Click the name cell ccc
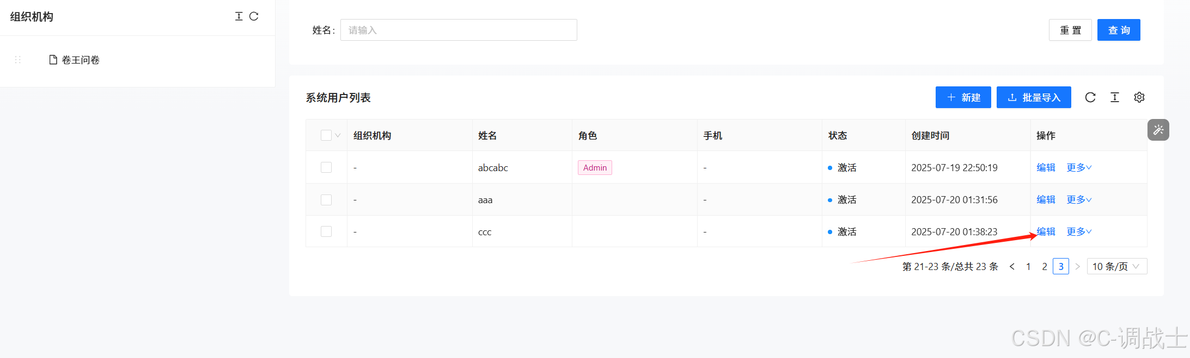Image resolution: width=1190 pixels, height=358 pixels. point(485,232)
